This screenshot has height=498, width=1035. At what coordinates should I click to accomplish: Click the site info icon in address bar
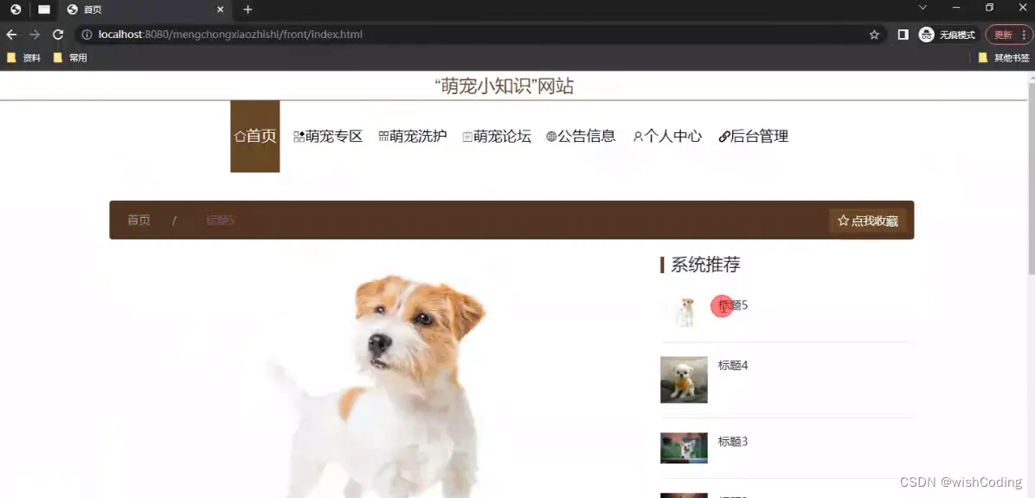point(87,35)
